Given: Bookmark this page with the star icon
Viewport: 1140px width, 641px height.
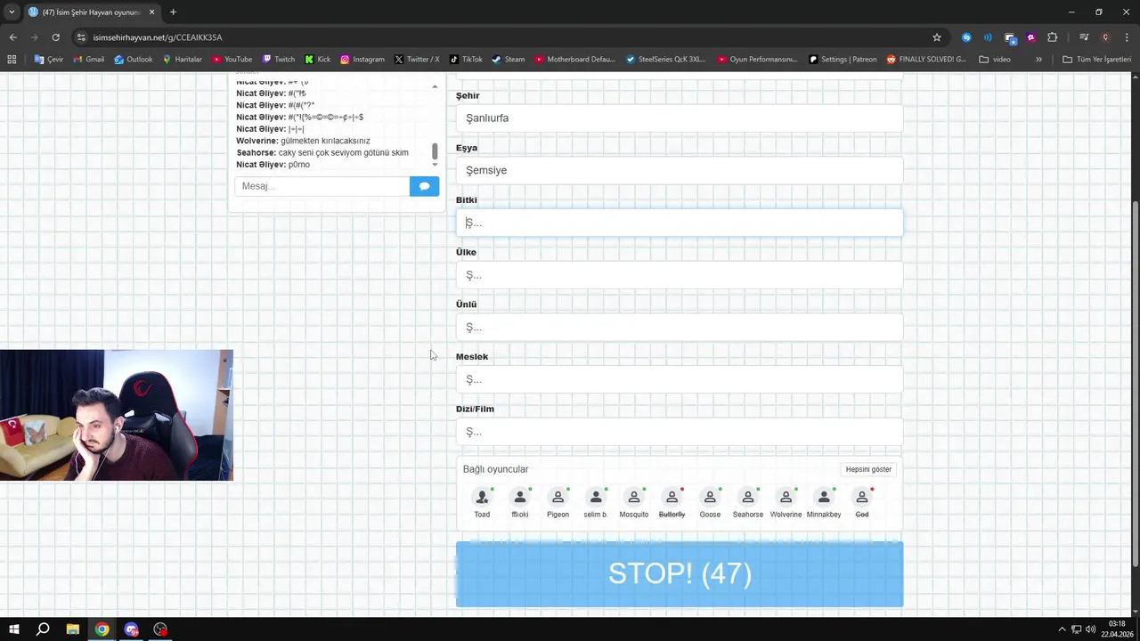Looking at the screenshot, I should point(937,37).
